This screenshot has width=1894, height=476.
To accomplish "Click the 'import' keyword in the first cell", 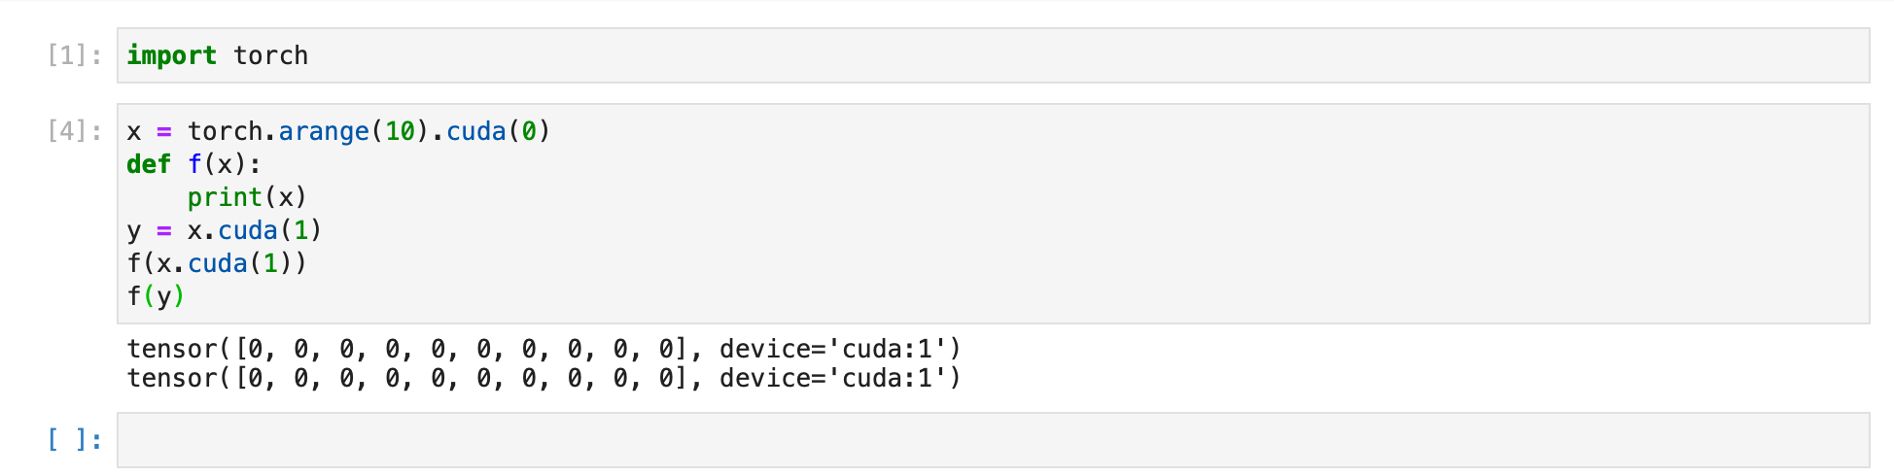I will [171, 55].
